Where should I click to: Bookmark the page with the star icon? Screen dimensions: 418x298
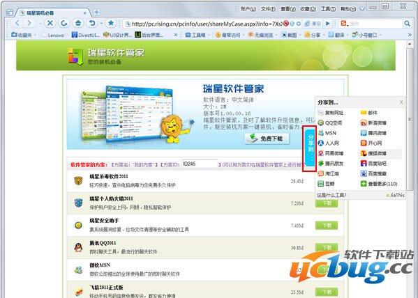[x=111, y=24]
